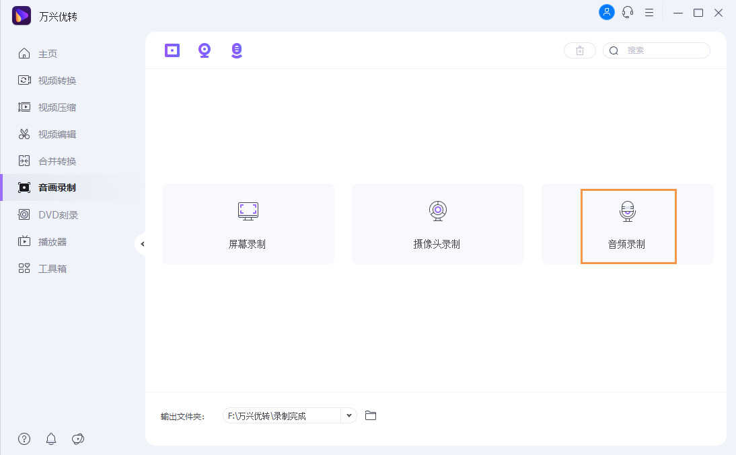
Task: Minimize the 万兴优转 window
Action: pyautogui.click(x=677, y=13)
